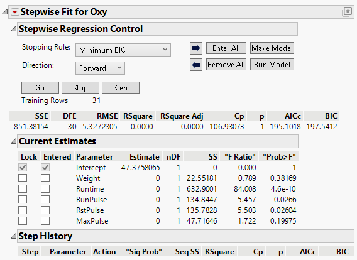357x260 pixels.
Task: Click the Stop button
Action: pos(80,88)
